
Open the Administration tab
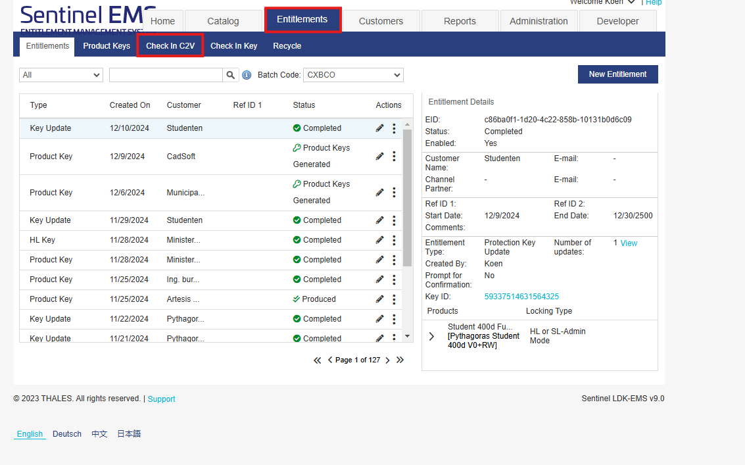pyautogui.click(x=539, y=21)
